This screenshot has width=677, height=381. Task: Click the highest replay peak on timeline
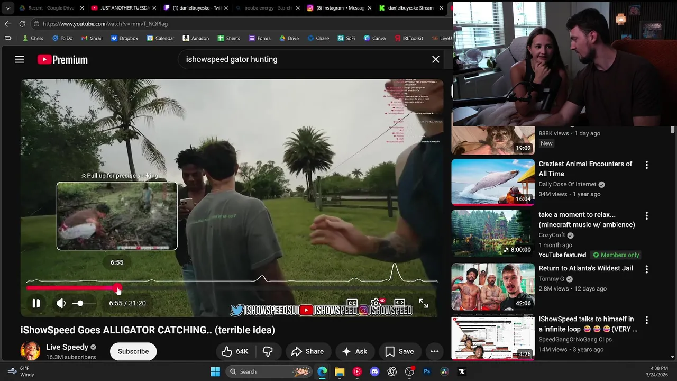coord(395,271)
